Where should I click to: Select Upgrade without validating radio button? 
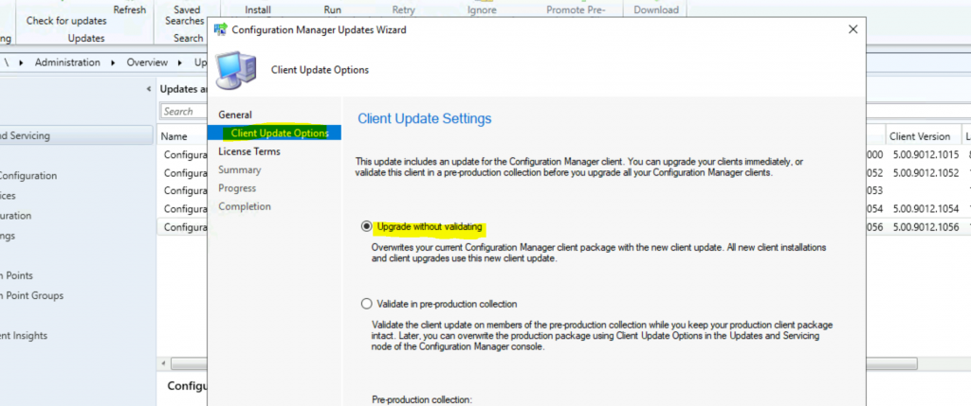[x=367, y=227]
